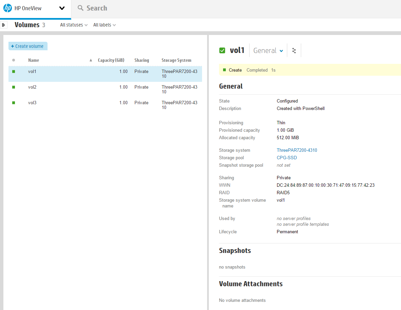The image size is (401, 310).
Task: Click the WWN value text
Action: [x=326, y=185]
